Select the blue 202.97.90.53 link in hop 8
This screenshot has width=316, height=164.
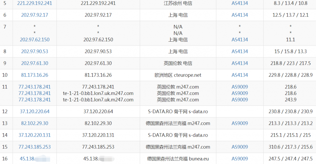point(35,51)
